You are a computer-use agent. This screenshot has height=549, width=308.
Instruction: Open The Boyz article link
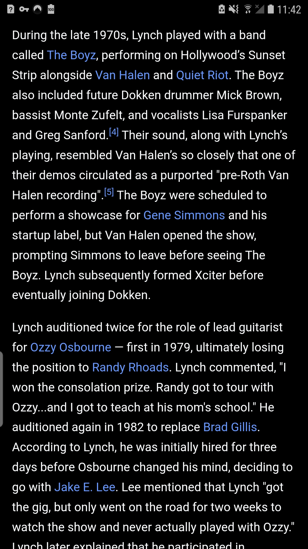(x=71, y=55)
